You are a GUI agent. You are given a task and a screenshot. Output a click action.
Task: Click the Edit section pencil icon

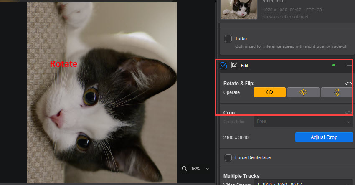pyautogui.click(x=234, y=66)
